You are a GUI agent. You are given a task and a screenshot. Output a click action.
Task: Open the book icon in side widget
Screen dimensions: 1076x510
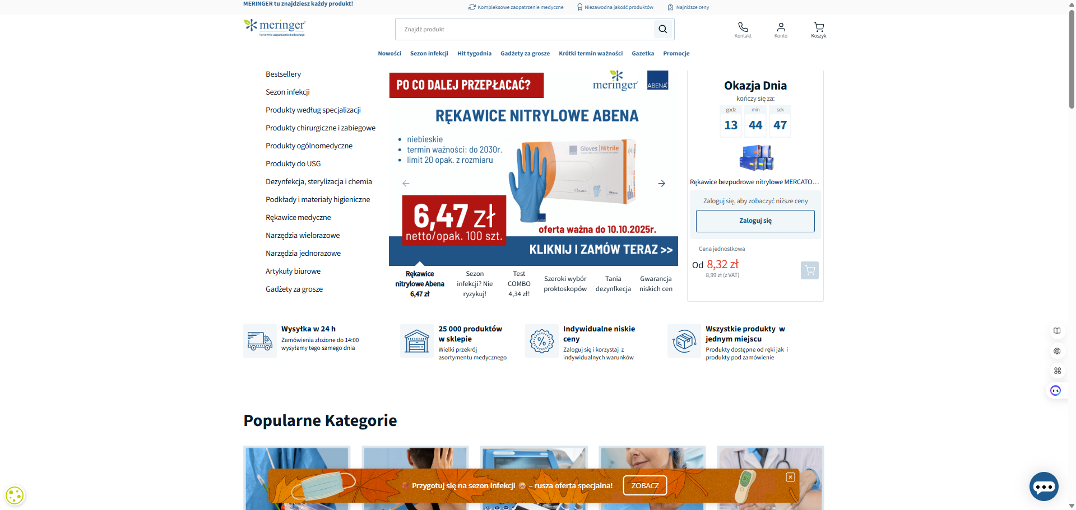[x=1057, y=331]
